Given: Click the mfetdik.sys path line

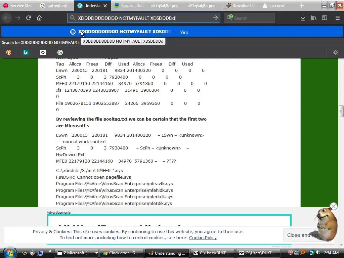Looking at the screenshot, I should [x=114, y=203].
